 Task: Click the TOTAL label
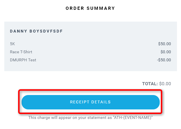click(150, 84)
